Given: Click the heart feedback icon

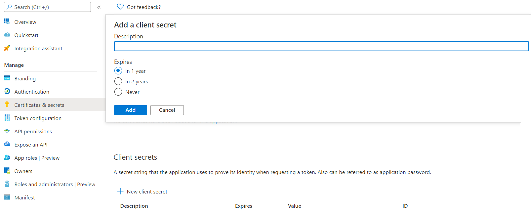Looking at the screenshot, I should click(120, 7).
